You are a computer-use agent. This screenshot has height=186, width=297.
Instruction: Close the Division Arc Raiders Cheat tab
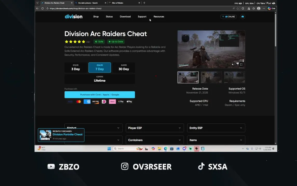pos(72,3)
